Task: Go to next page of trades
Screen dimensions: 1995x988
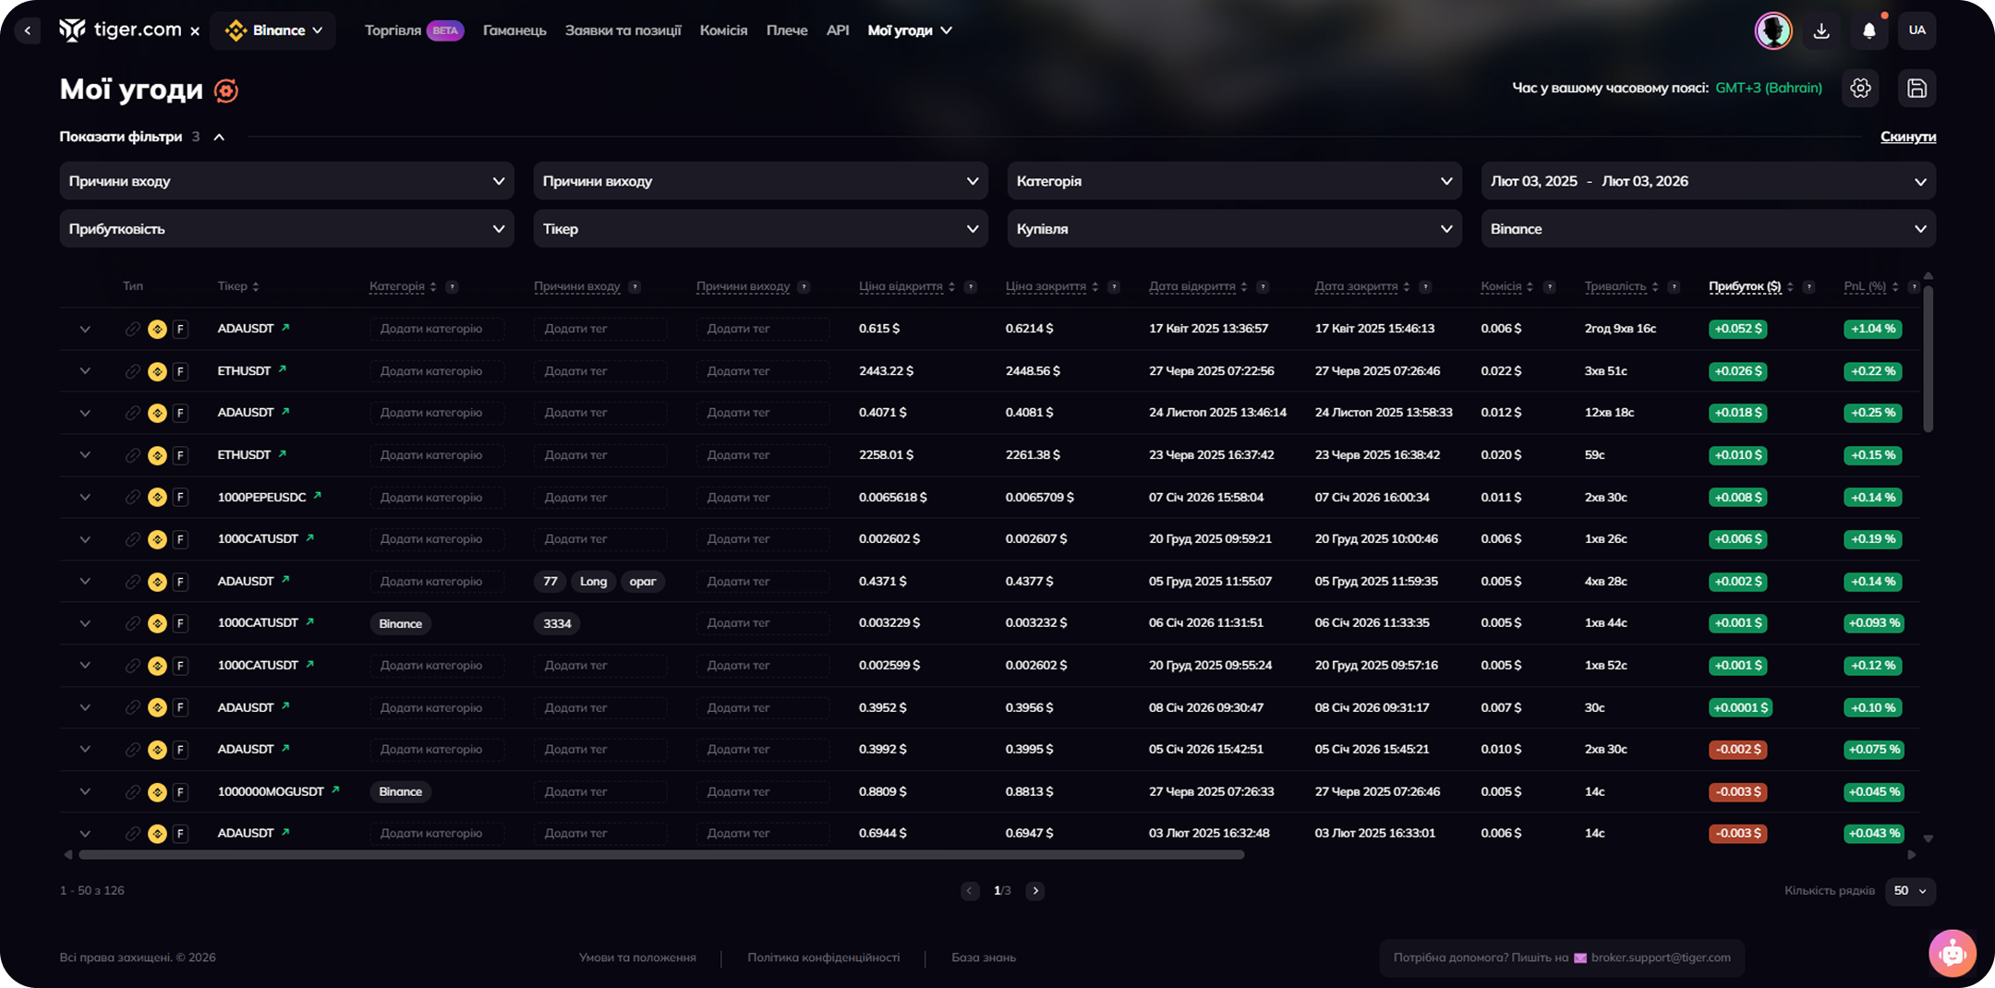Action: click(x=1035, y=891)
